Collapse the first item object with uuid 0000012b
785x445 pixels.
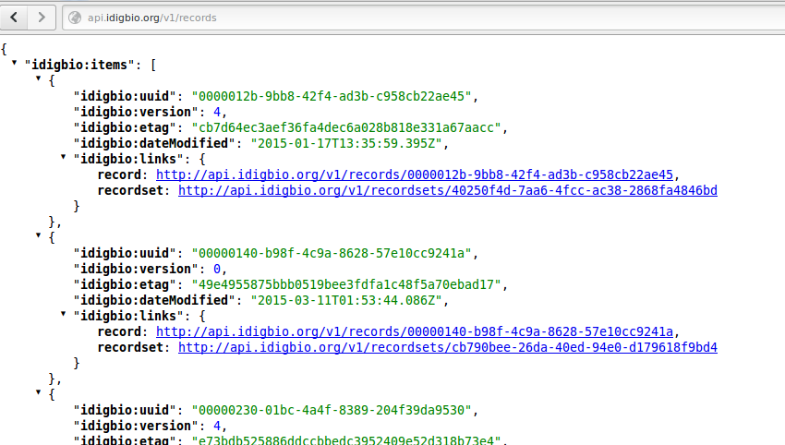point(39,78)
